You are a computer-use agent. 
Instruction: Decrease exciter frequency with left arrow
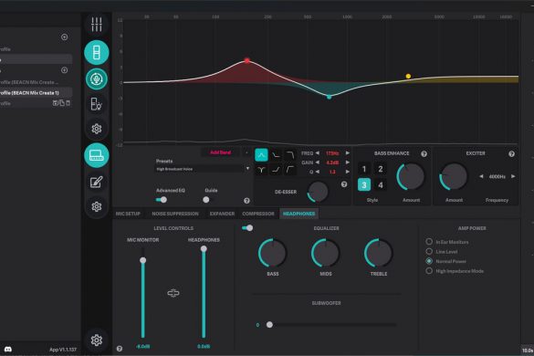[x=481, y=176]
